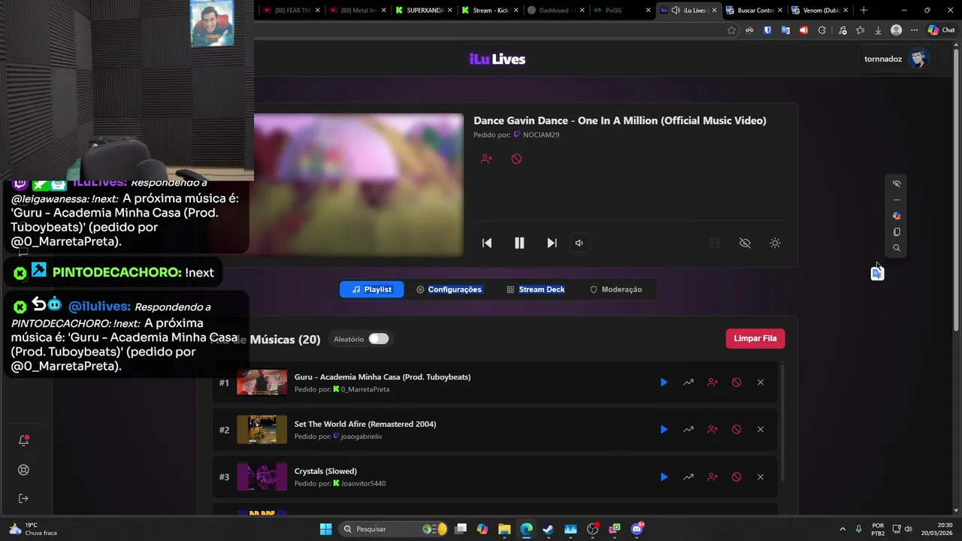This screenshot has width=962, height=541.
Task: Mute the iLu Lives tab speaker icon
Action: point(676,11)
